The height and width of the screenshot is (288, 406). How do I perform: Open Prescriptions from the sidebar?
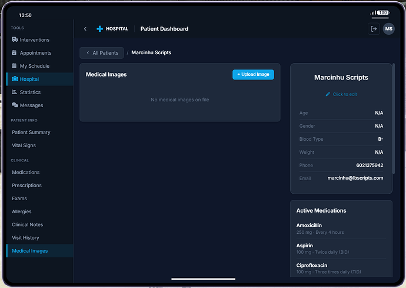click(26, 186)
